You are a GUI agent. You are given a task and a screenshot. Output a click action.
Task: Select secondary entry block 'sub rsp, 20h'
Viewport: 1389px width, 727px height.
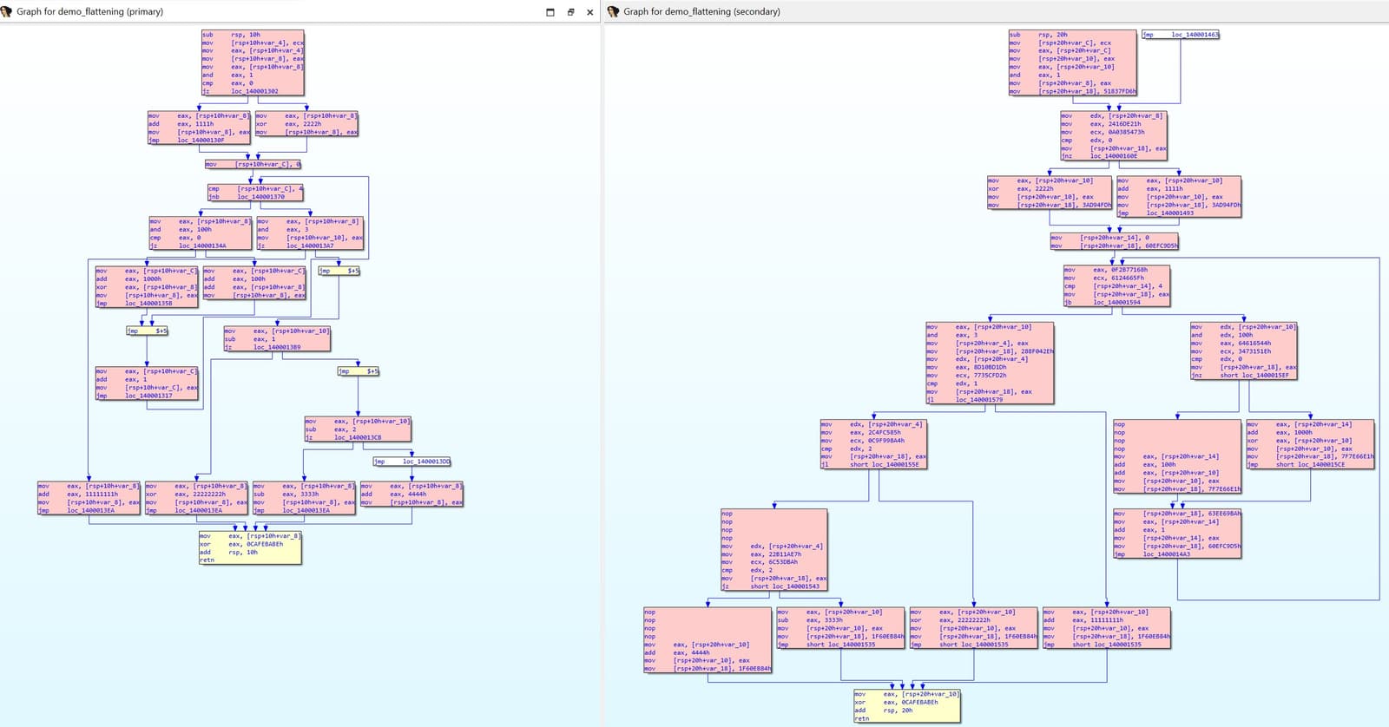(x=1072, y=63)
